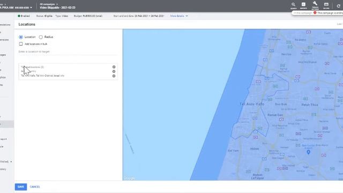Viewport: 343px width, 193px height.
Task: Open the Search tool in top bar
Action: pyautogui.click(x=293, y=5)
